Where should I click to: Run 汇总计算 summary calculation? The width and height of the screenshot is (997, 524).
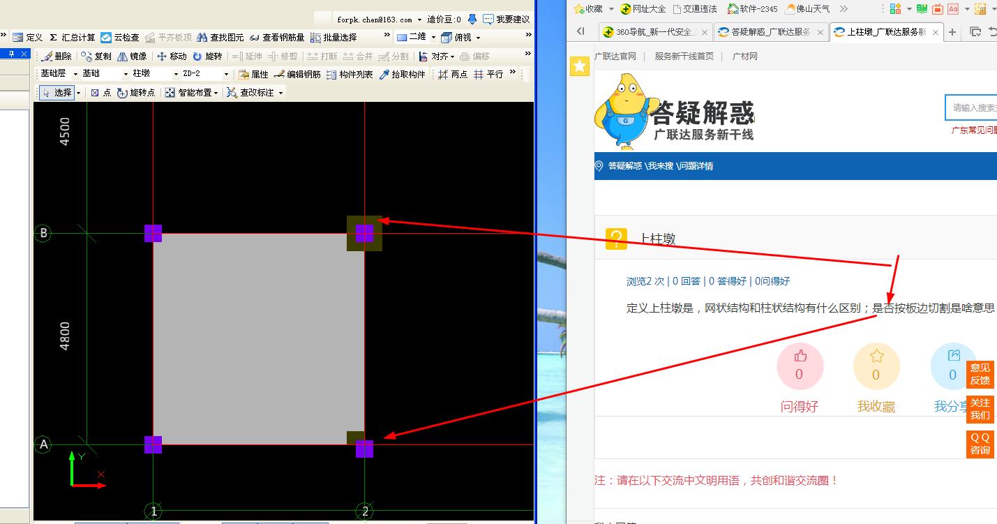[x=72, y=37]
